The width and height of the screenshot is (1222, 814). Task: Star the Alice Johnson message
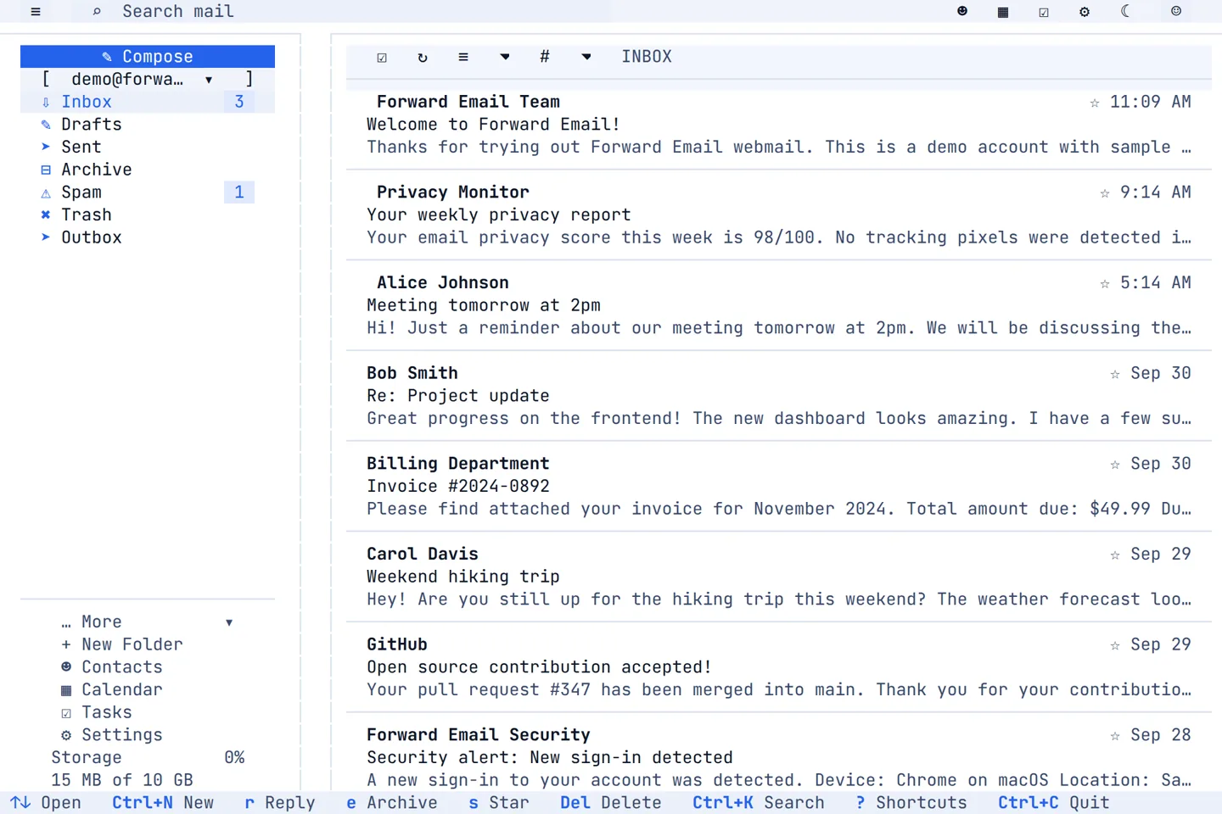tap(1105, 283)
